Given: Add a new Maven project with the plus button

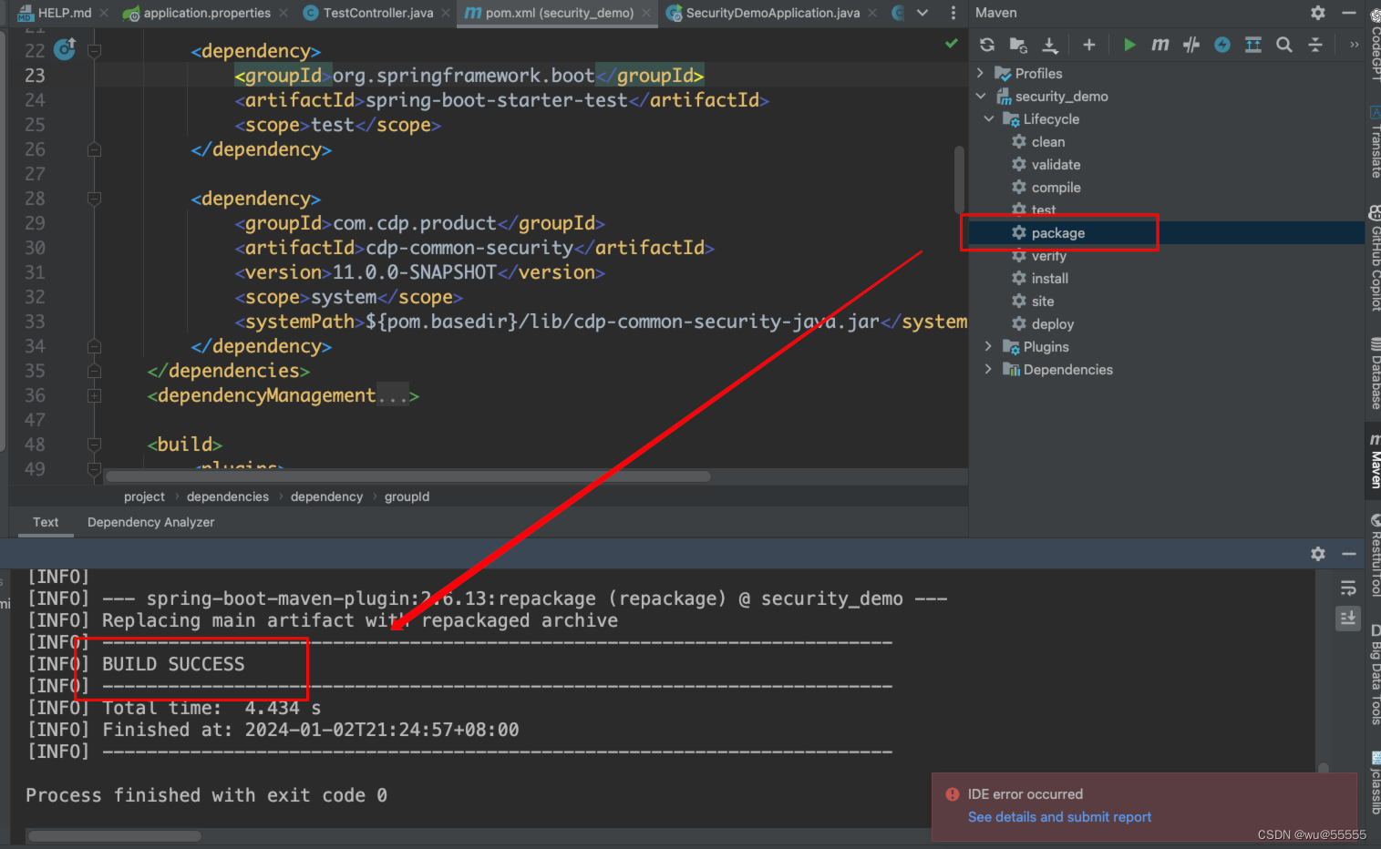Looking at the screenshot, I should pyautogui.click(x=1088, y=44).
